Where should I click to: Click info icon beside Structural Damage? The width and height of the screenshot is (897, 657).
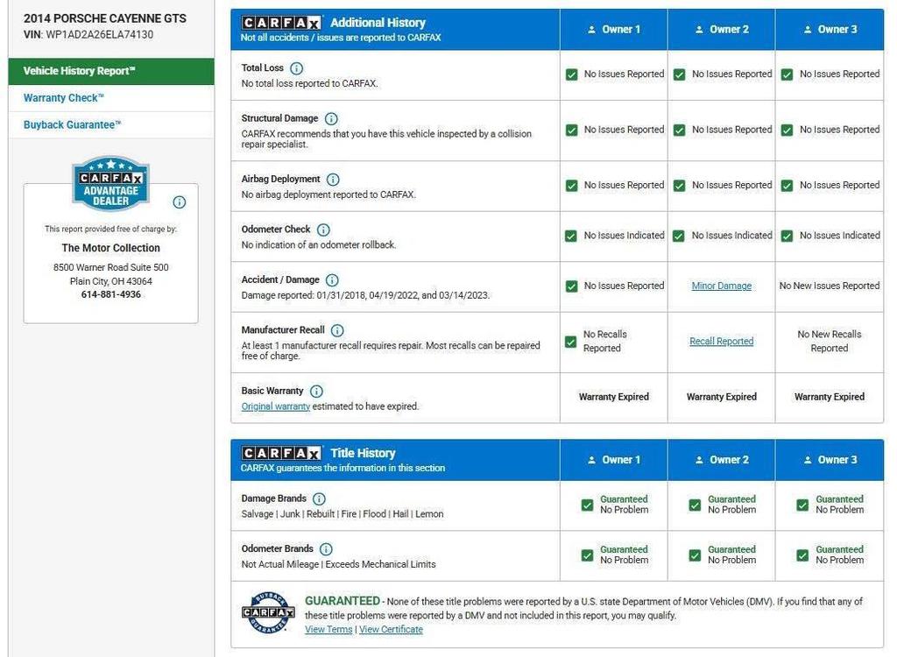331,118
